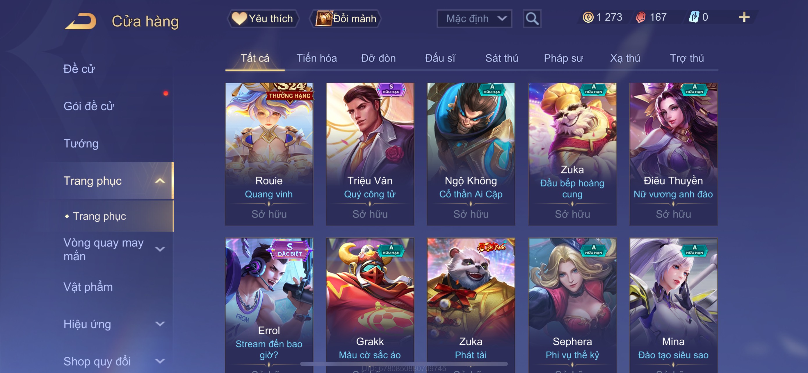Viewport: 808px width, 373px height.
Task: Open Tướng in the sidebar
Action: 81,144
